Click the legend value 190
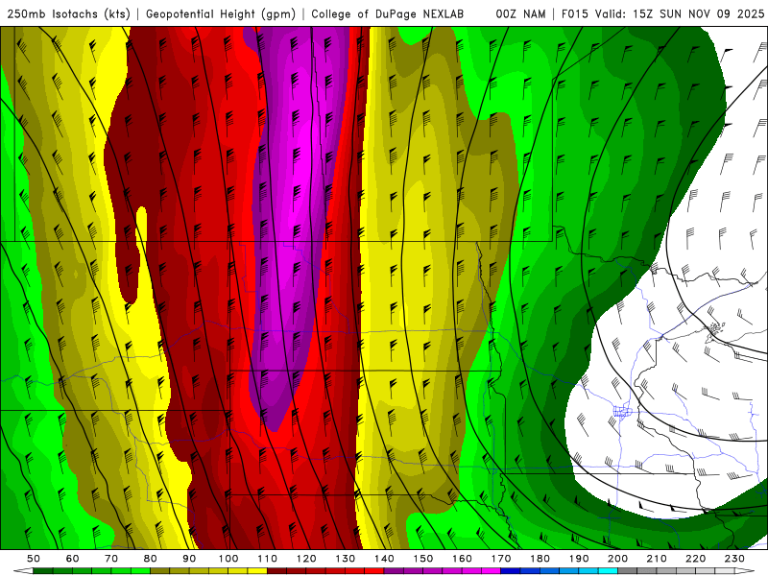The height and width of the screenshot is (576, 768). pyautogui.click(x=579, y=559)
